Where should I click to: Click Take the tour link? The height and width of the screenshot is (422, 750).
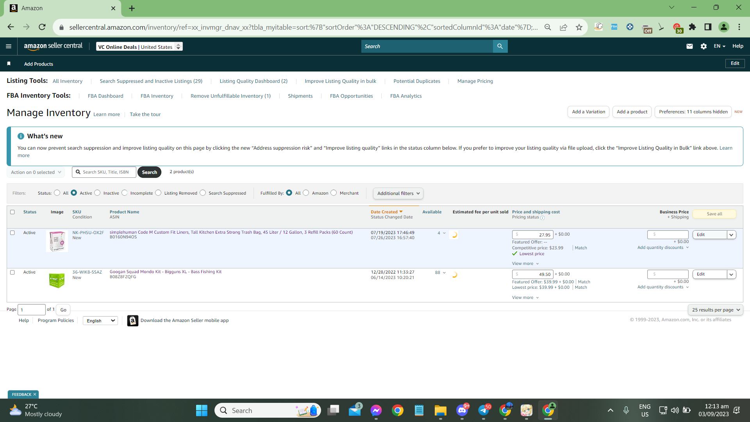click(145, 114)
